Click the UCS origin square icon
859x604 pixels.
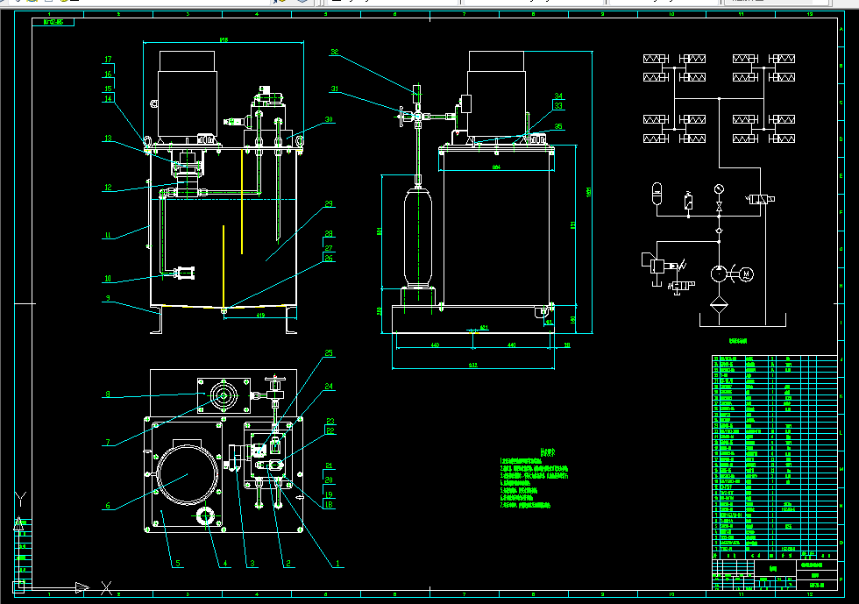(18, 586)
